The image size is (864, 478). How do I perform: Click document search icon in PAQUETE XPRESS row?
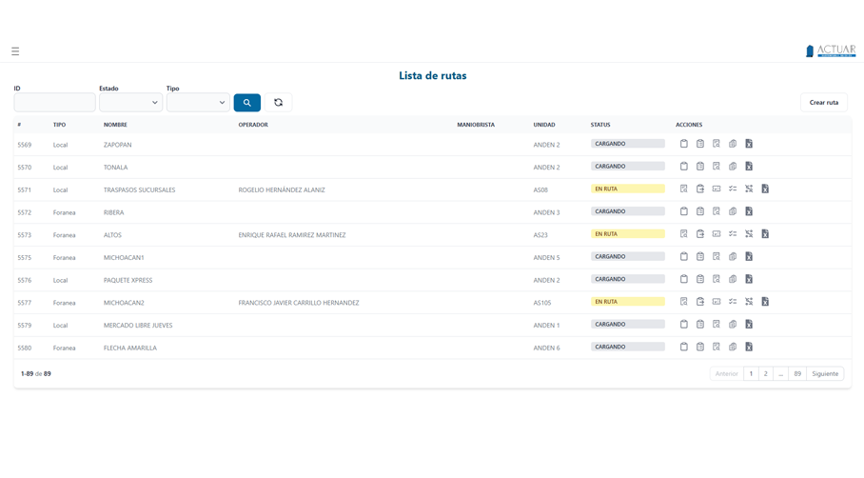point(717,279)
